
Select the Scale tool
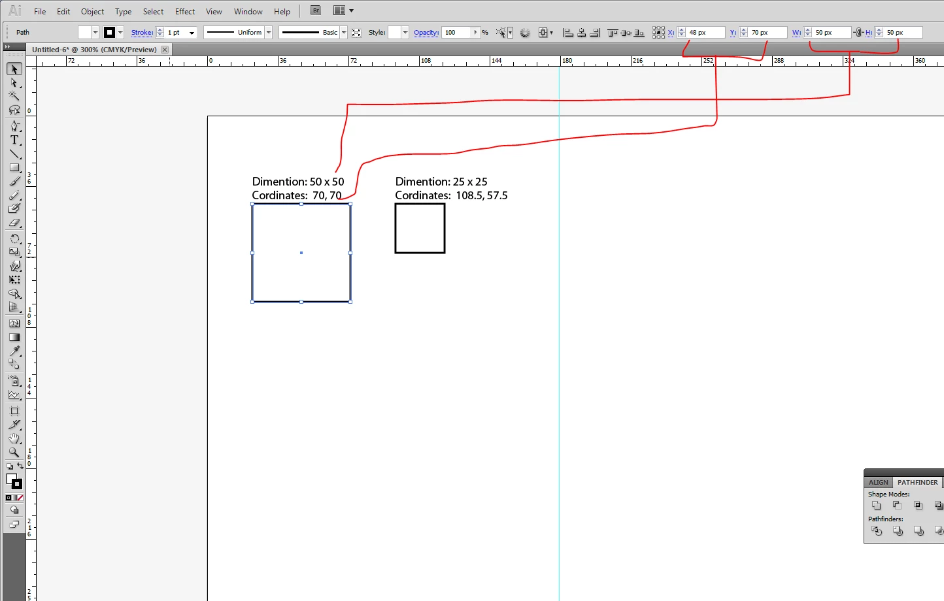coord(14,252)
